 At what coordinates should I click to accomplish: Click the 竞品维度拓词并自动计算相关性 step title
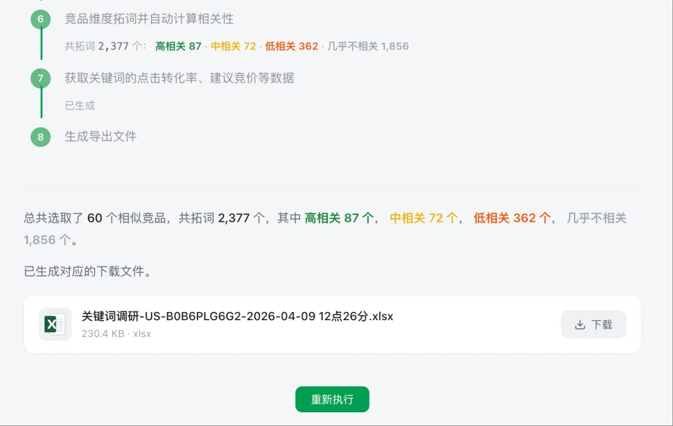pyautogui.click(x=149, y=19)
